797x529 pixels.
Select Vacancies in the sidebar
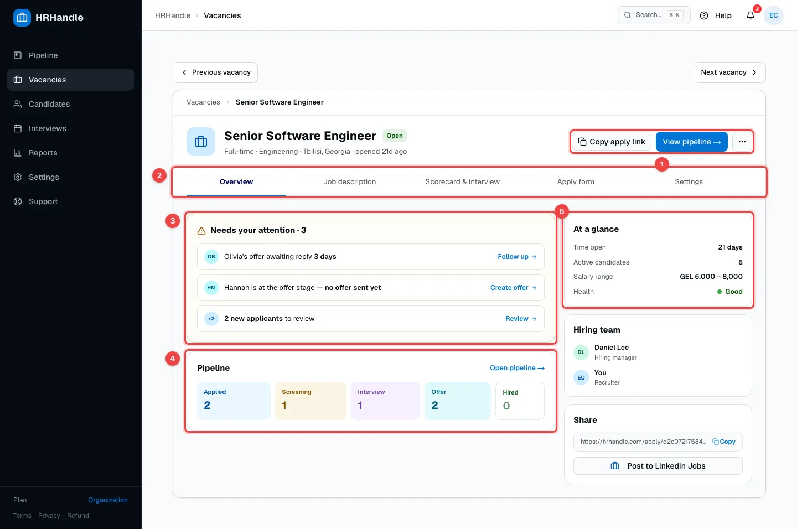pos(70,80)
